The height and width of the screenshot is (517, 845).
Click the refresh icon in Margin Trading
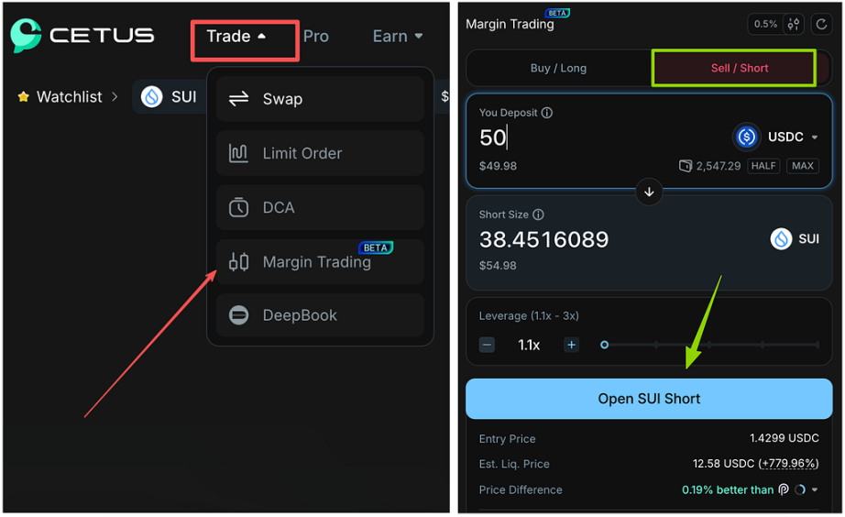820,24
